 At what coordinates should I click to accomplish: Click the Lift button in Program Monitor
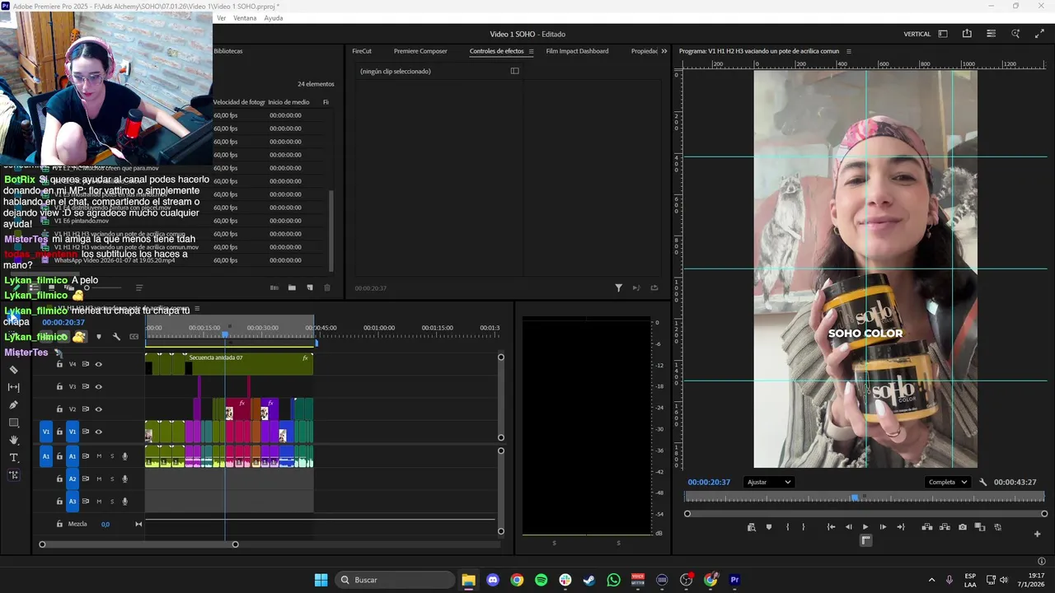click(x=927, y=527)
